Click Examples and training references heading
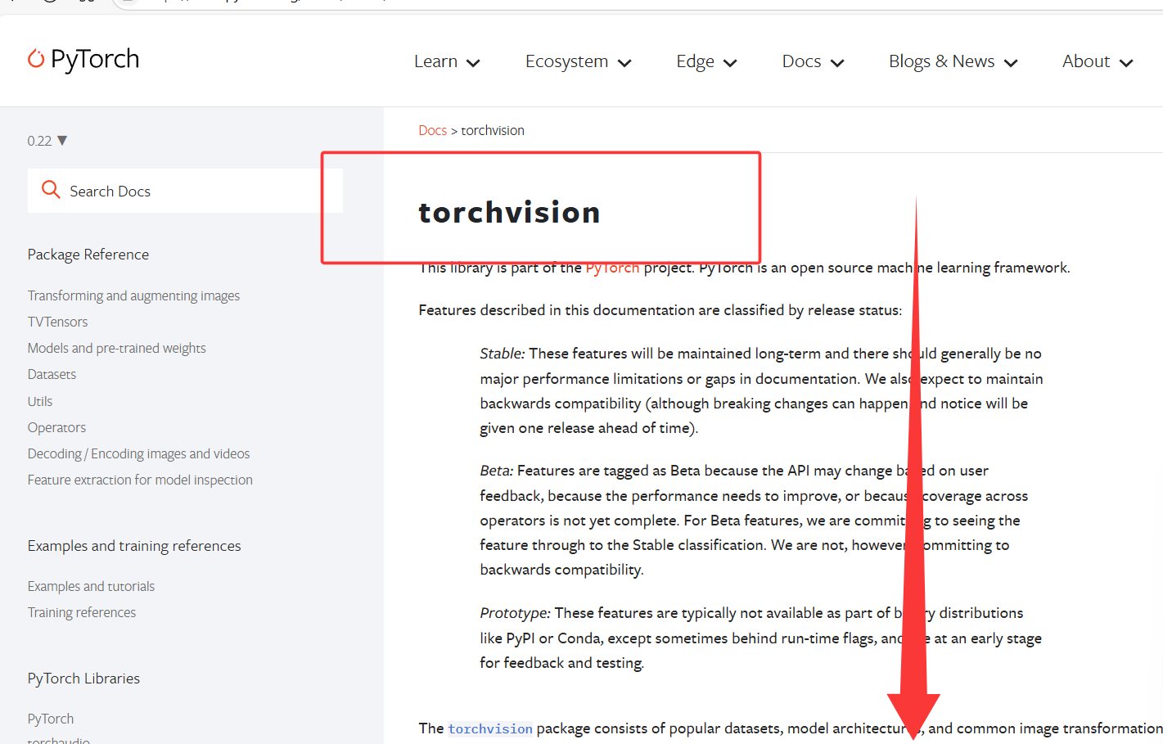 pyautogui.click(x=134, y=546)
